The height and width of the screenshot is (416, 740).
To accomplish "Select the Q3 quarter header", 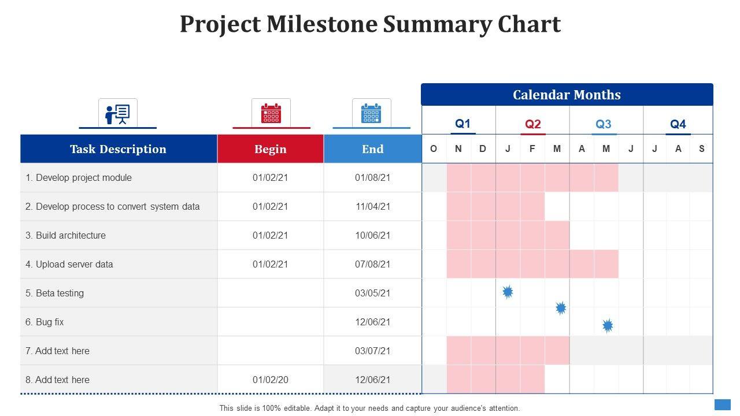I will click(x=604, y=124).
